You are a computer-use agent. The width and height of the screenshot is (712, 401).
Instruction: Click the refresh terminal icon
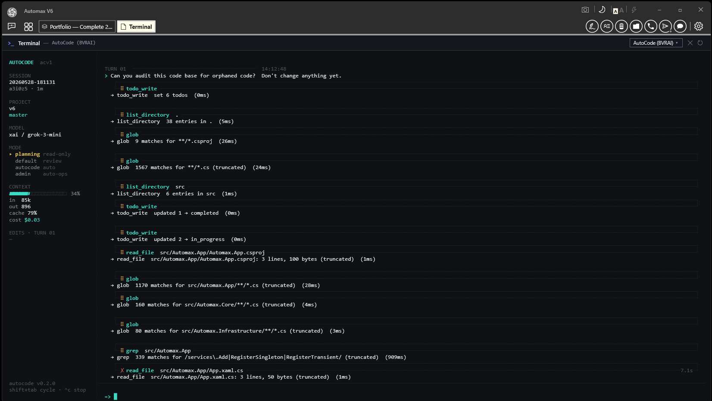point(700,43)
